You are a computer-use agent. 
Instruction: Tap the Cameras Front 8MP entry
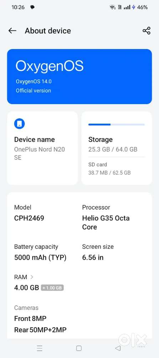click(x=40, y=319)
